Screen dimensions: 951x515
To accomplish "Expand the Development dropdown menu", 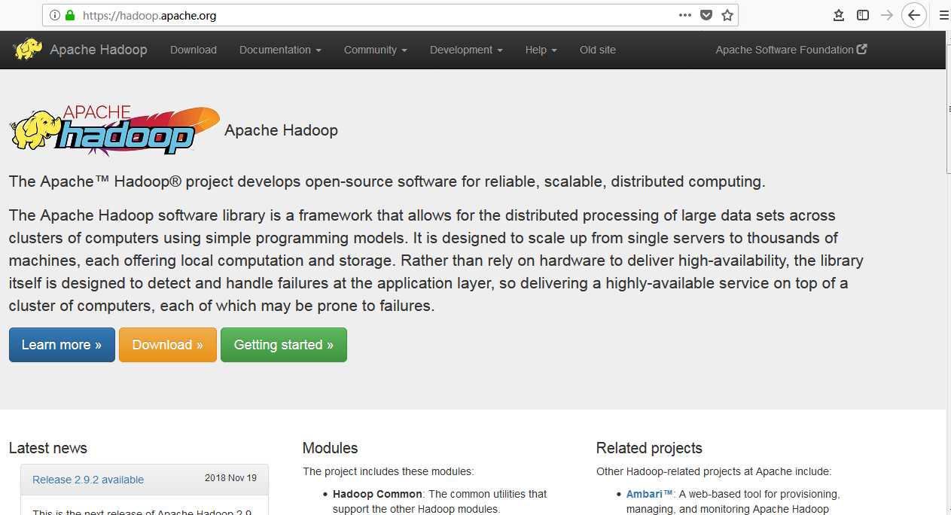I will click(466, 50).
